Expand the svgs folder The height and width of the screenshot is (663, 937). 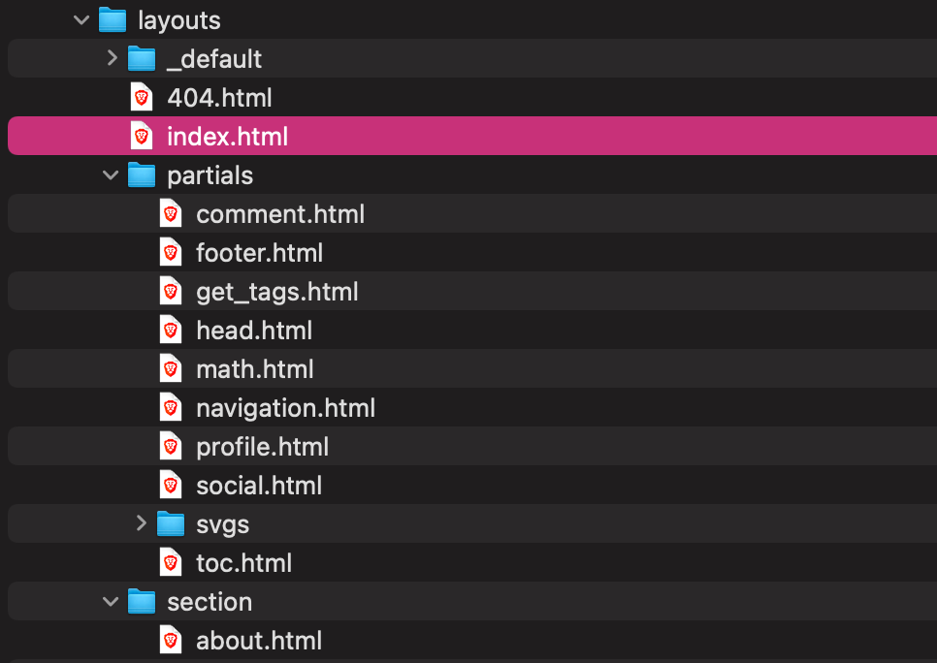(x=141, y=523)
